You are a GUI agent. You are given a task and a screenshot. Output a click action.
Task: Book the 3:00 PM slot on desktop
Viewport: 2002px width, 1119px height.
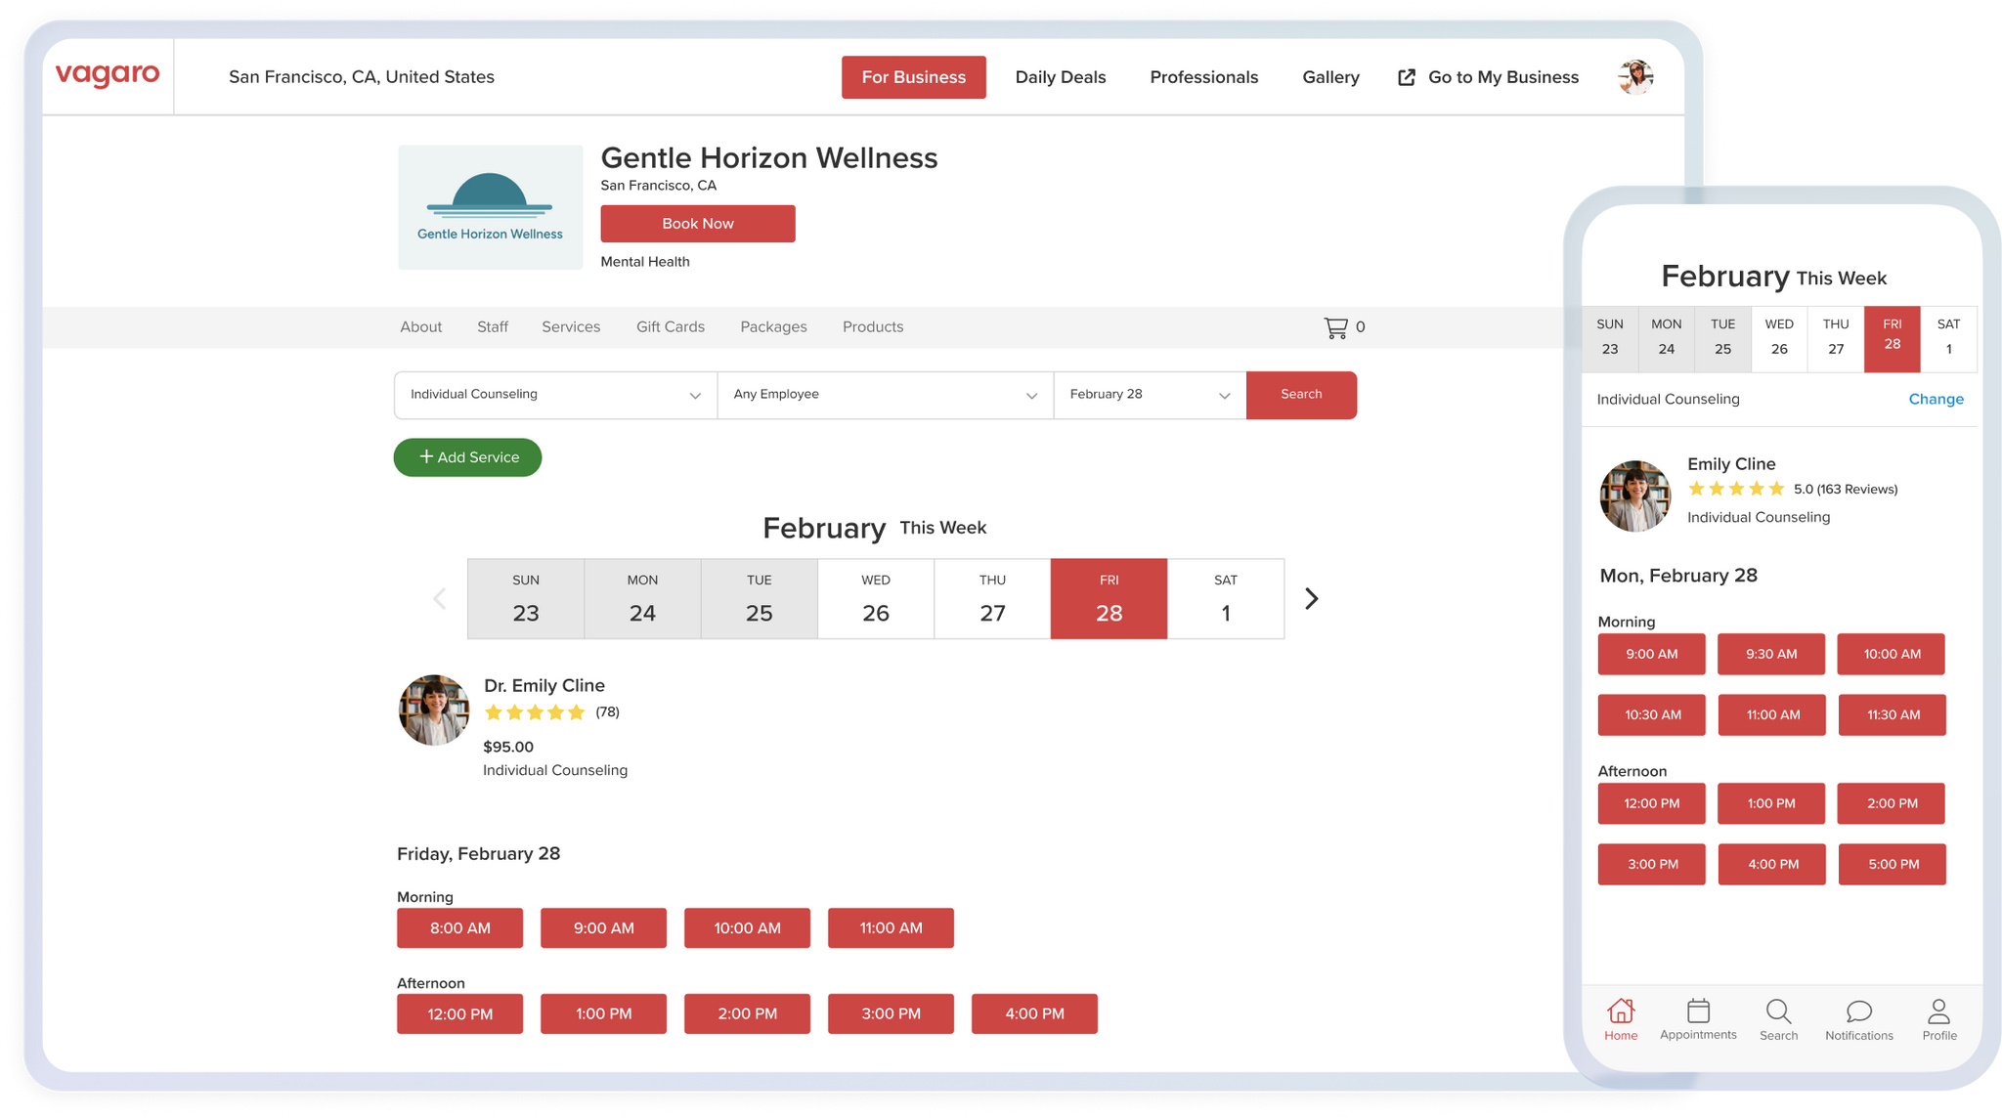[x=891, y=1014]
